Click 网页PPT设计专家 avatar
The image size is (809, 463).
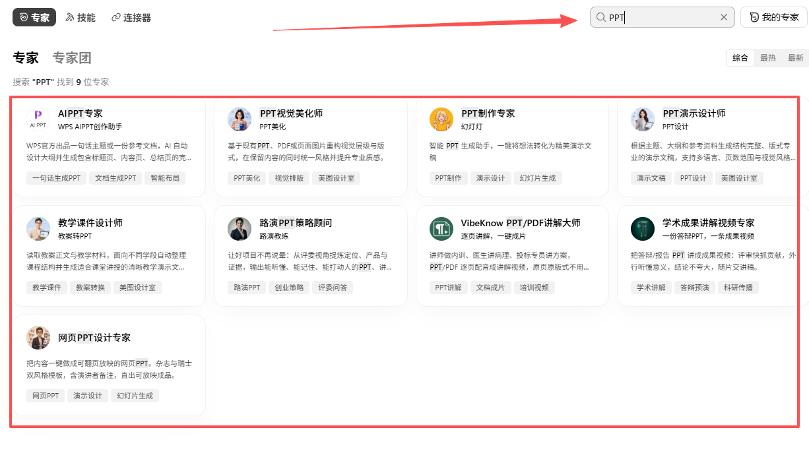pyautogui.click(x=38, y=338)
